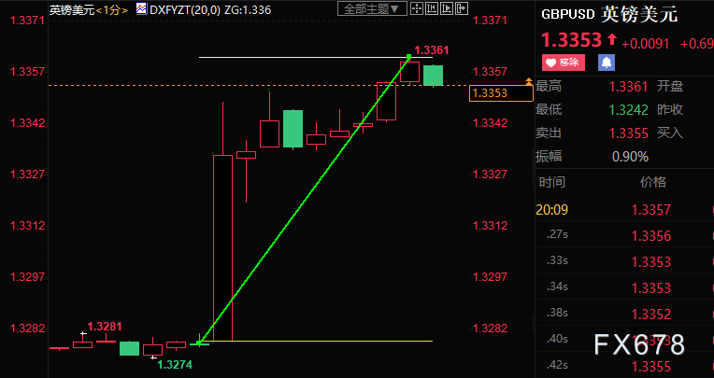Click the orange marker above price tag
This screenshot has width=714, height=378.
529,81
